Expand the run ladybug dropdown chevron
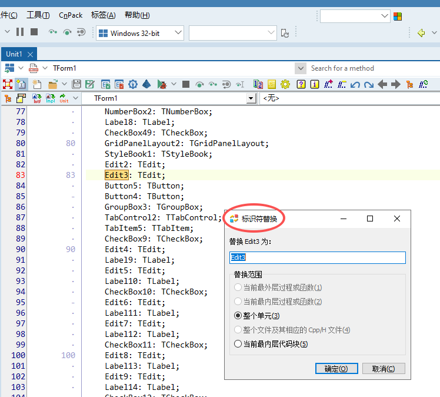The height and width of the screenshot is (397, 440). coord(174,84)
